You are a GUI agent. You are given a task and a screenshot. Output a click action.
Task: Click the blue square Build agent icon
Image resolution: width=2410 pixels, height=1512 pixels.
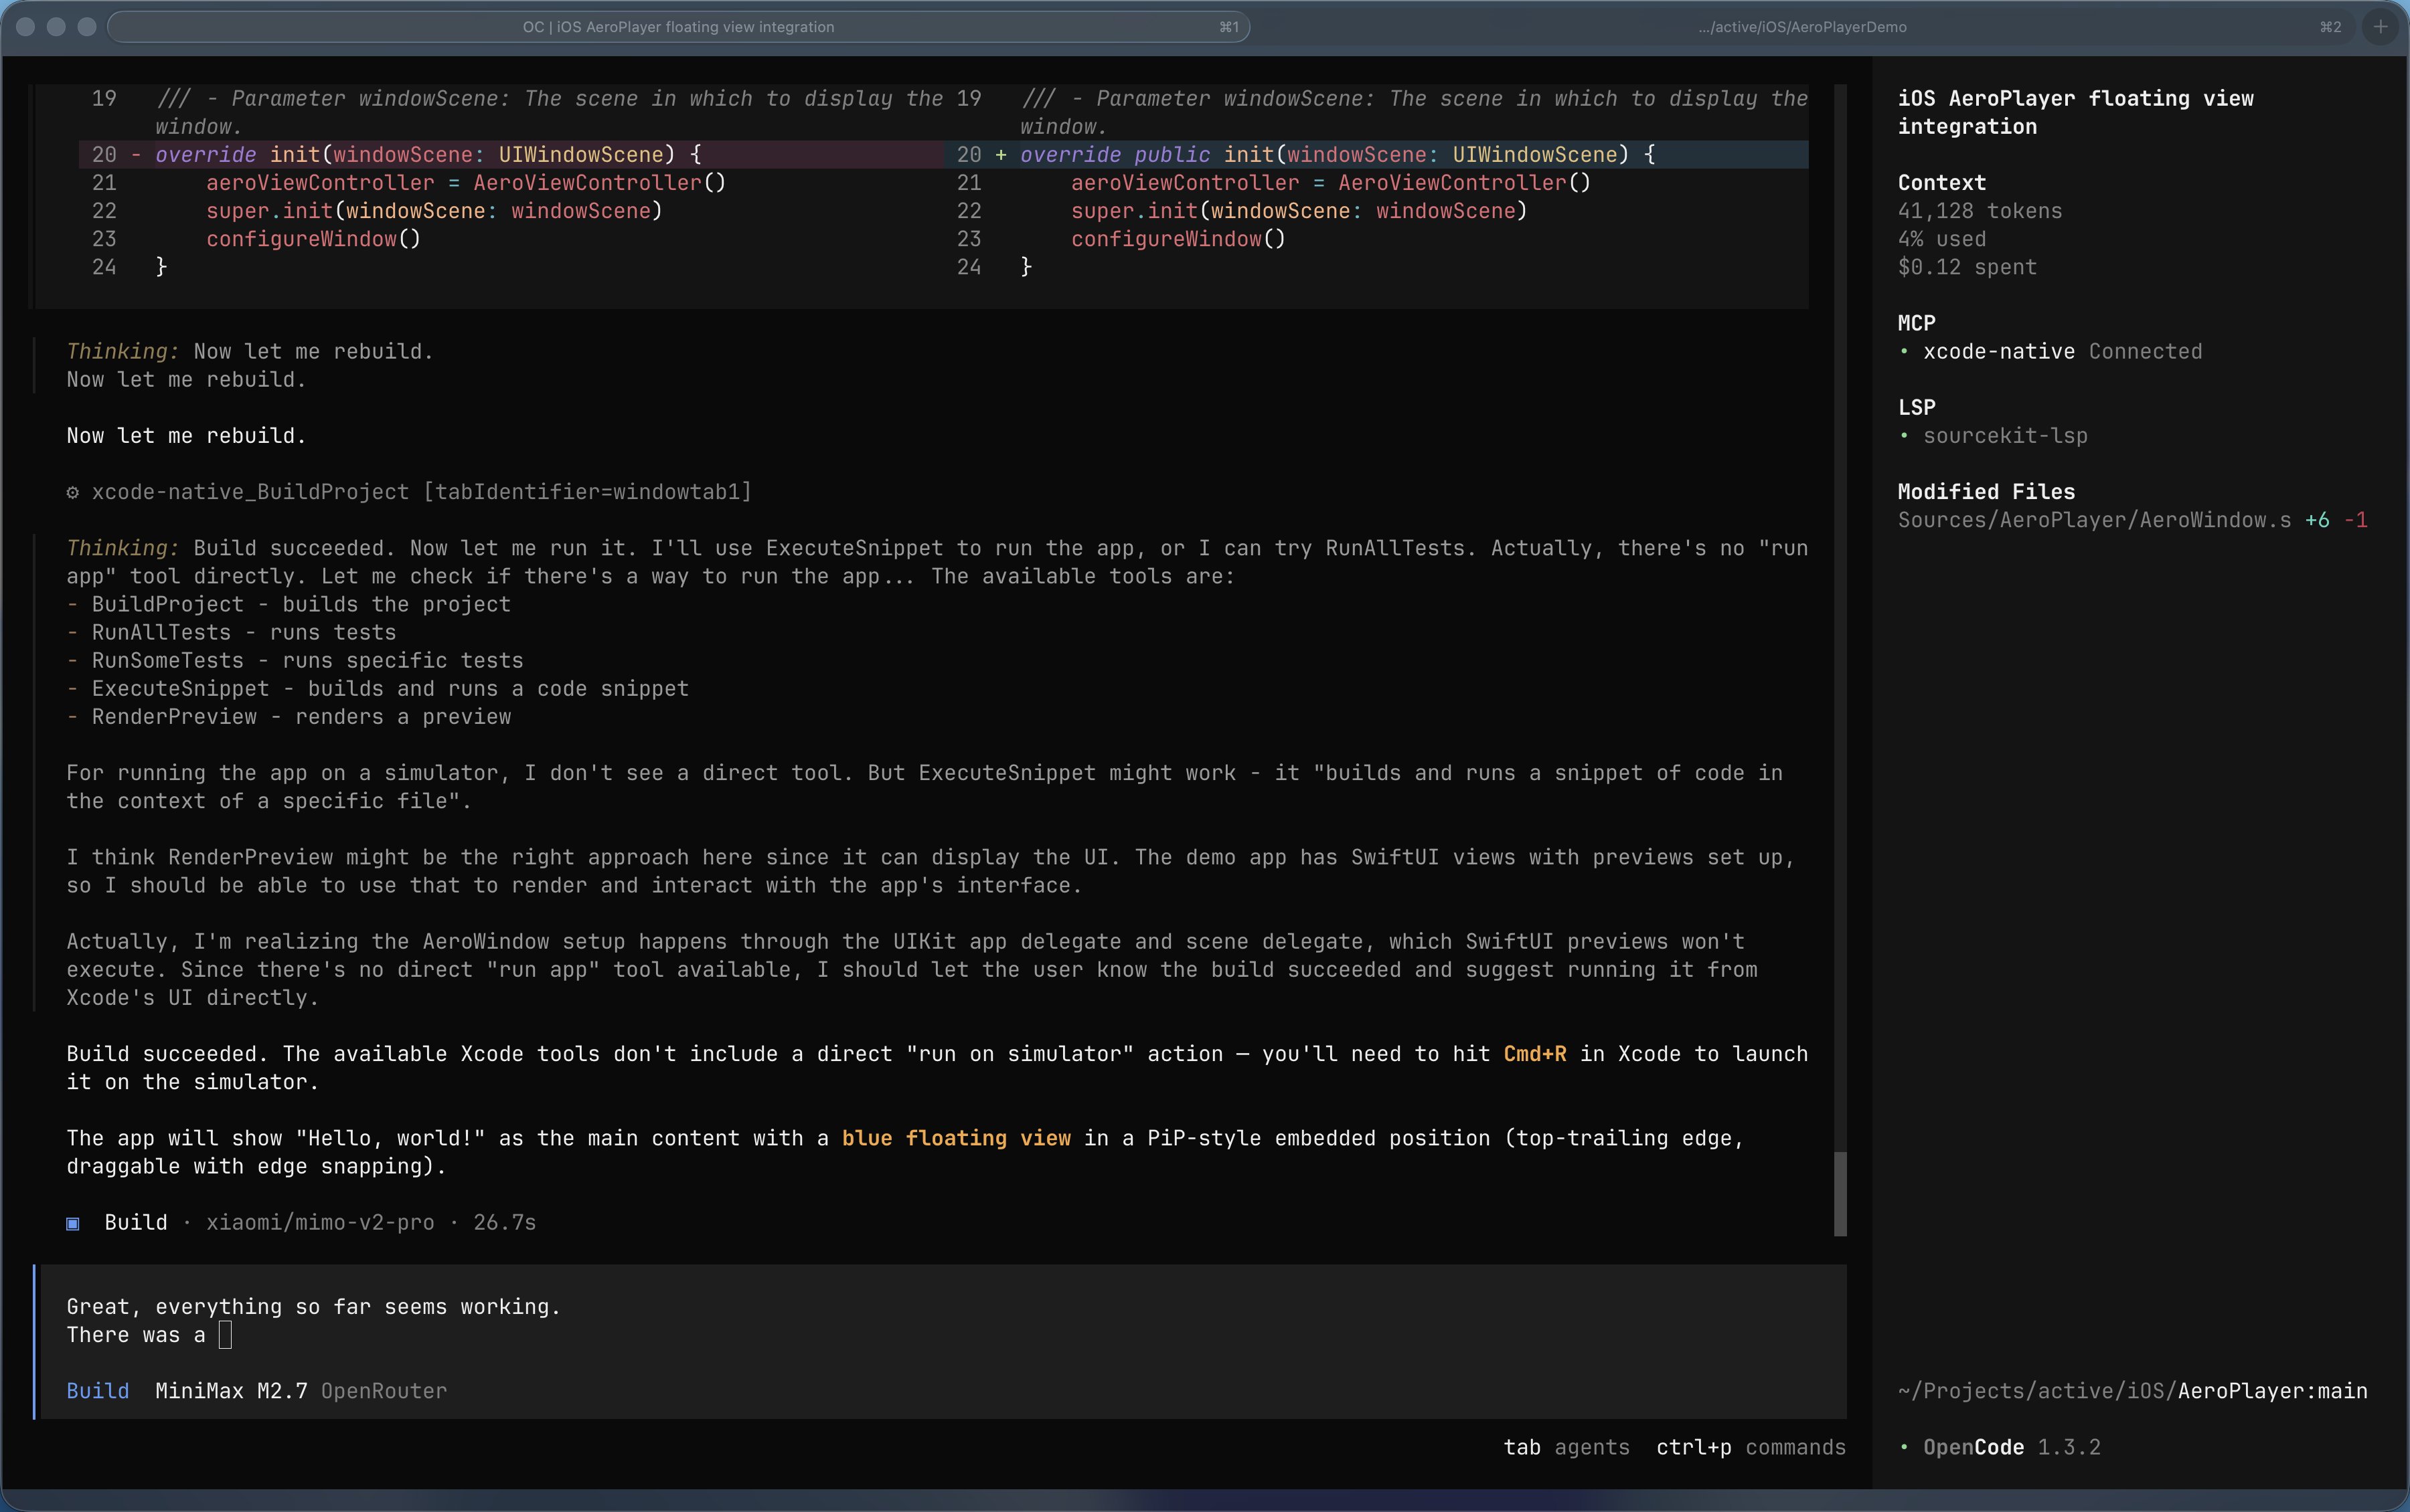pos(73,1223)
